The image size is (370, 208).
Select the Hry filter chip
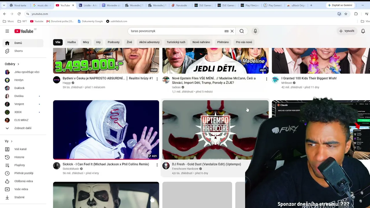[x=98, y=42]
